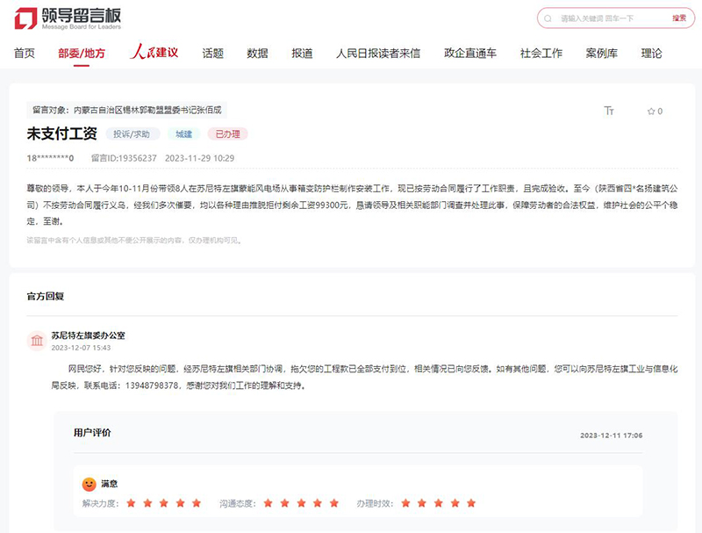Open the 话题 menu item
Image resolution: width=702 pixels, height=533 pixels.
213,53
